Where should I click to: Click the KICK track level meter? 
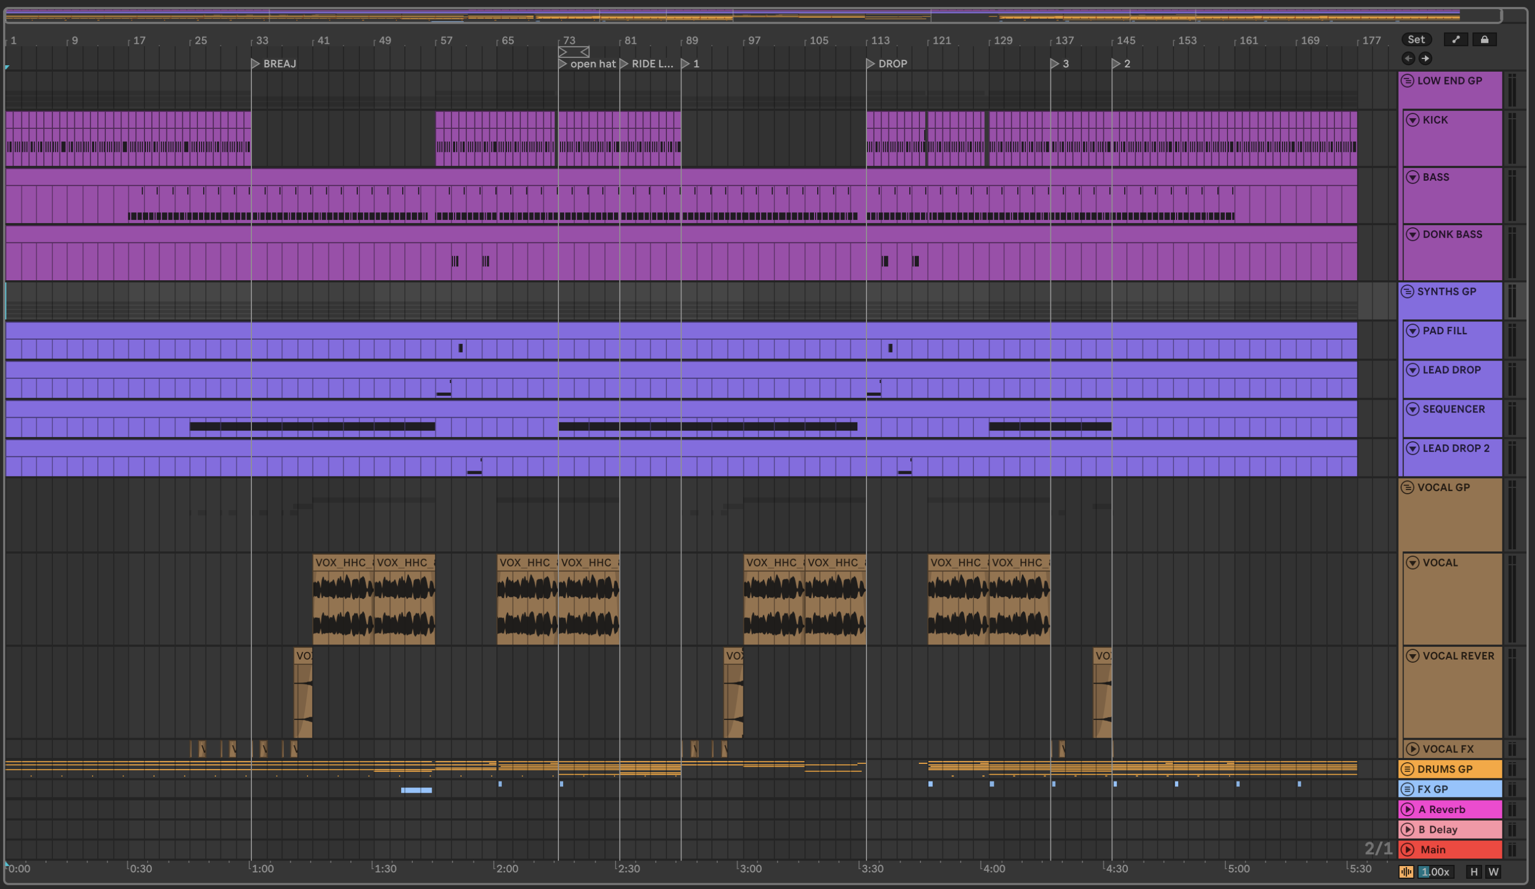tap(1512, 139)
